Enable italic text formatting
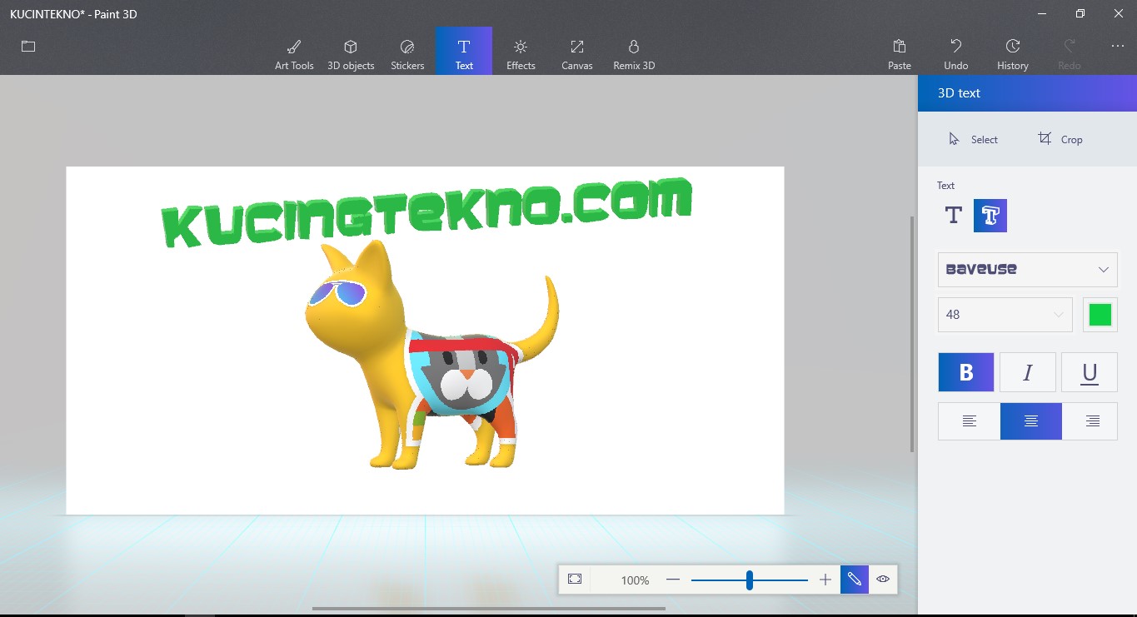The image size is (1137, 617). [1027, 372]
